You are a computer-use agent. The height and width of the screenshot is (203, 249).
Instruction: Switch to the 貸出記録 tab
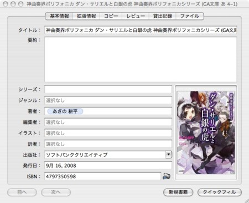[163, 16]
